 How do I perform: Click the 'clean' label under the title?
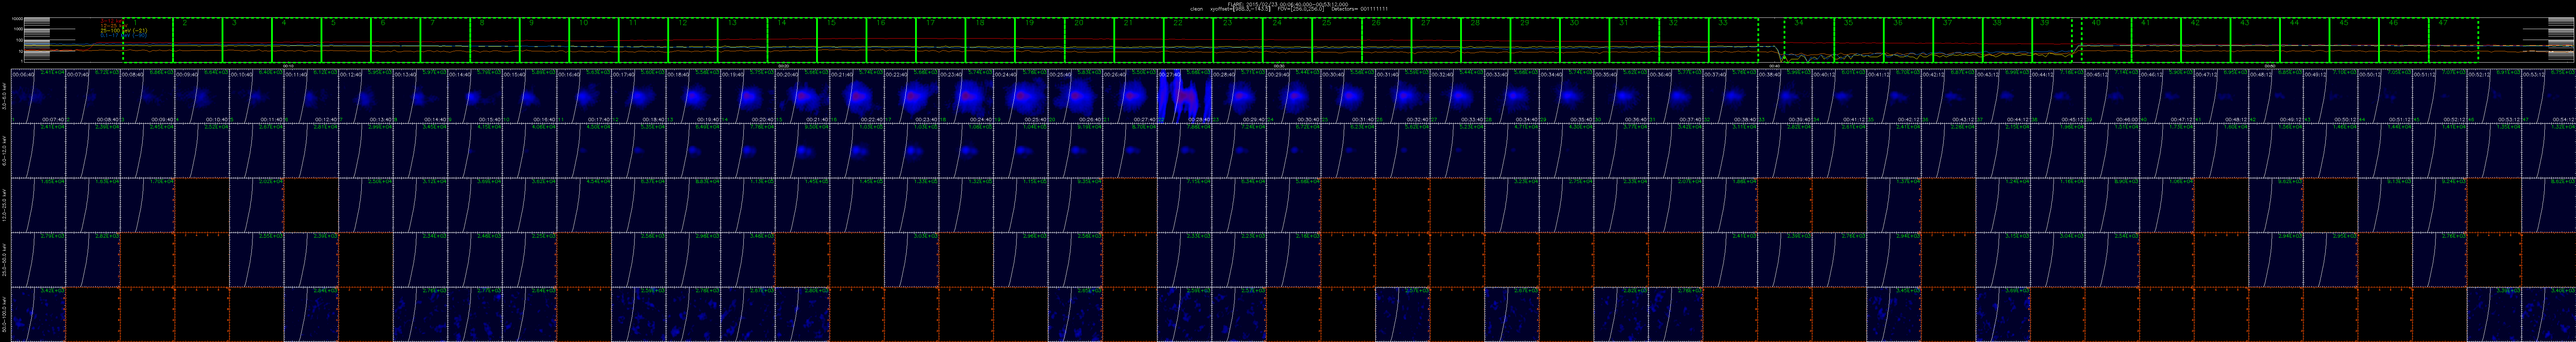[x=1197, y=9]
